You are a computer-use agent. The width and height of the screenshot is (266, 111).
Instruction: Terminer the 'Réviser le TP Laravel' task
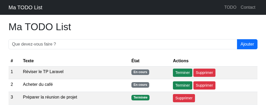(x=182, y=73)
